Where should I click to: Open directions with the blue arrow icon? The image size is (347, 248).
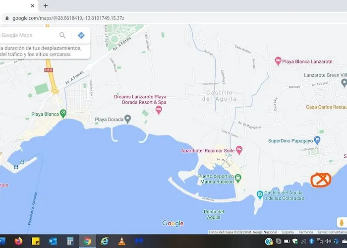(x=81, y=35)
